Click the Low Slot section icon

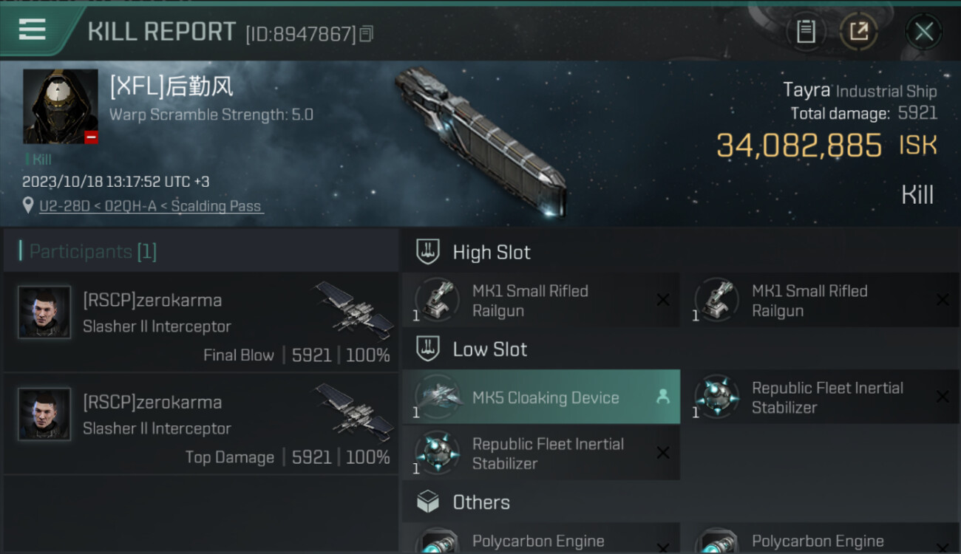(427, 349)
